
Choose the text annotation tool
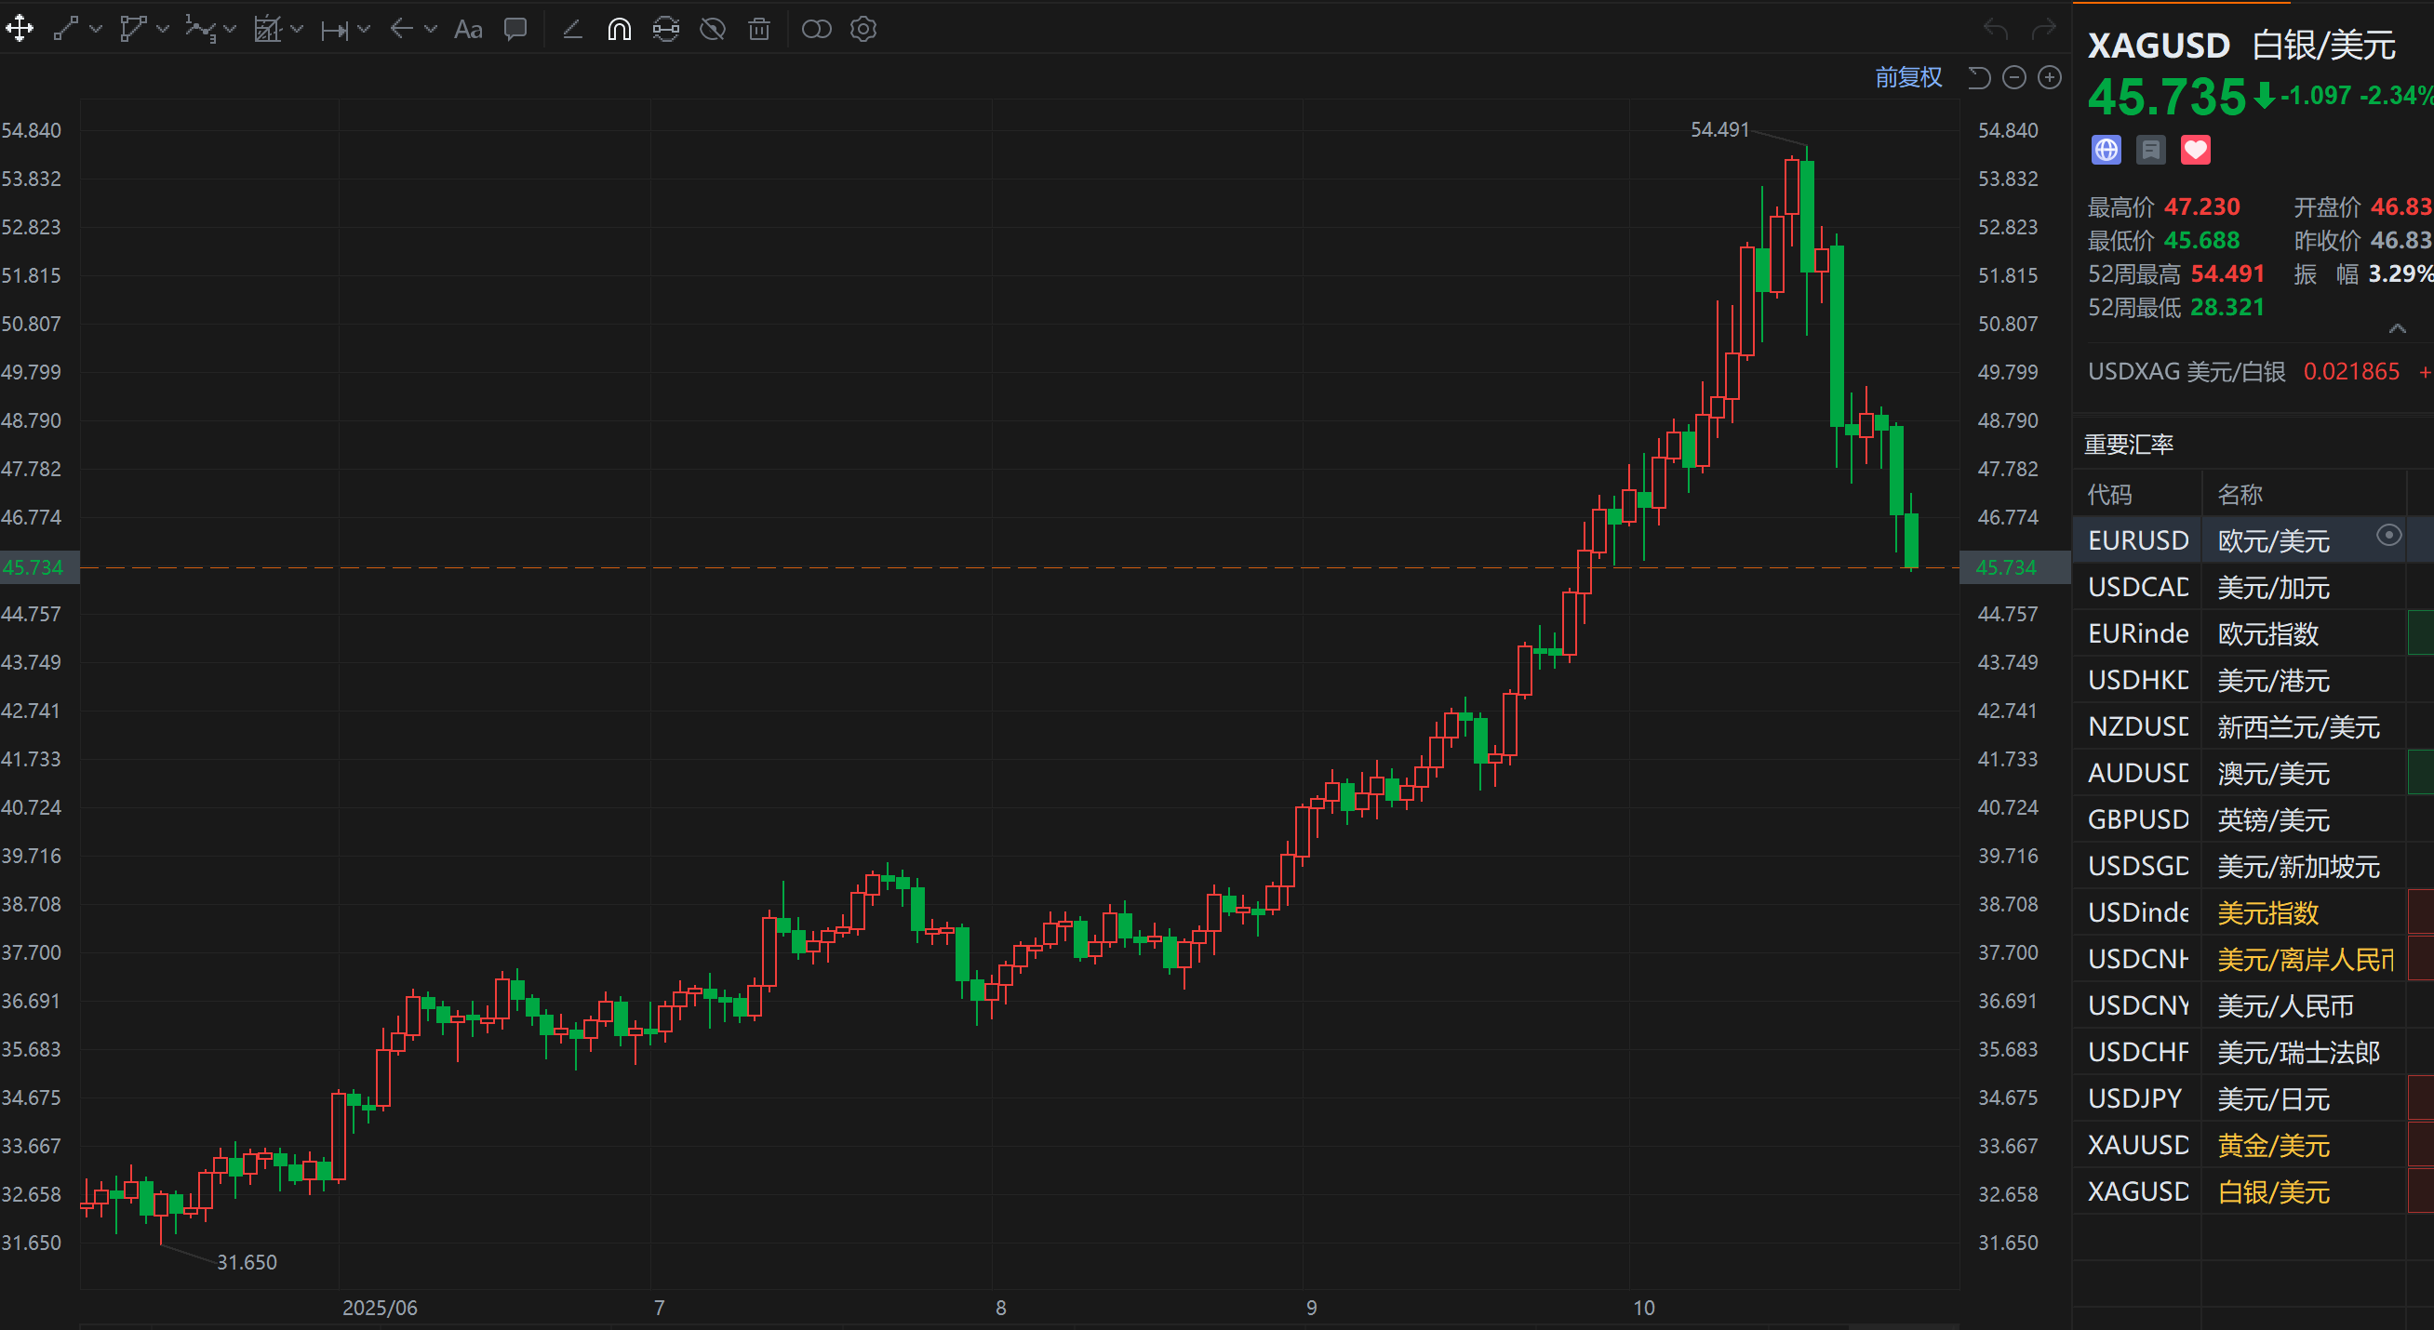[x=468, y=29]
